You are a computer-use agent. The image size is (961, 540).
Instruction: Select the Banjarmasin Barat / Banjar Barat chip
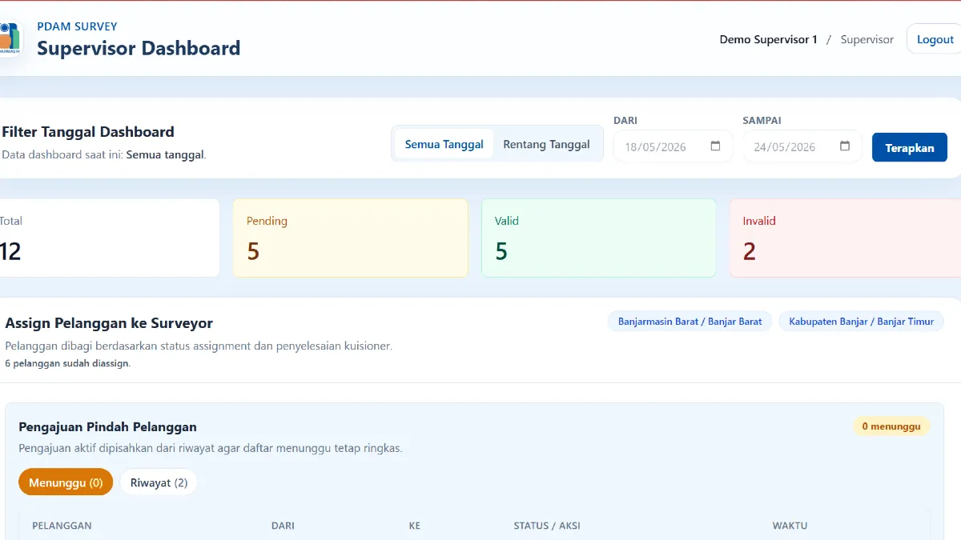(x=690, y=322)
